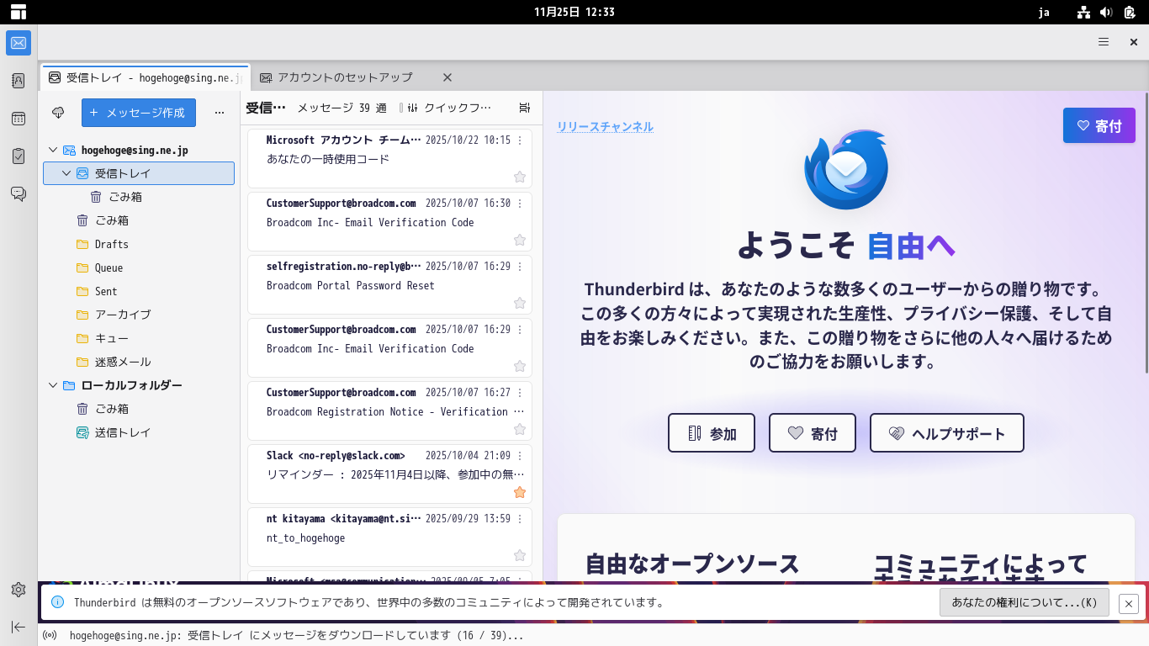Screen dimensions: 1149x646
Task: Unstar the Slack reminder message
Action: [x=520, y=492]
